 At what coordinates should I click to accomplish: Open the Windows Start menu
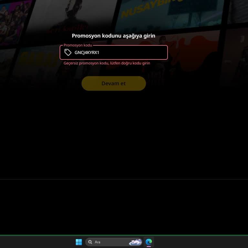[x=79, y=242]
